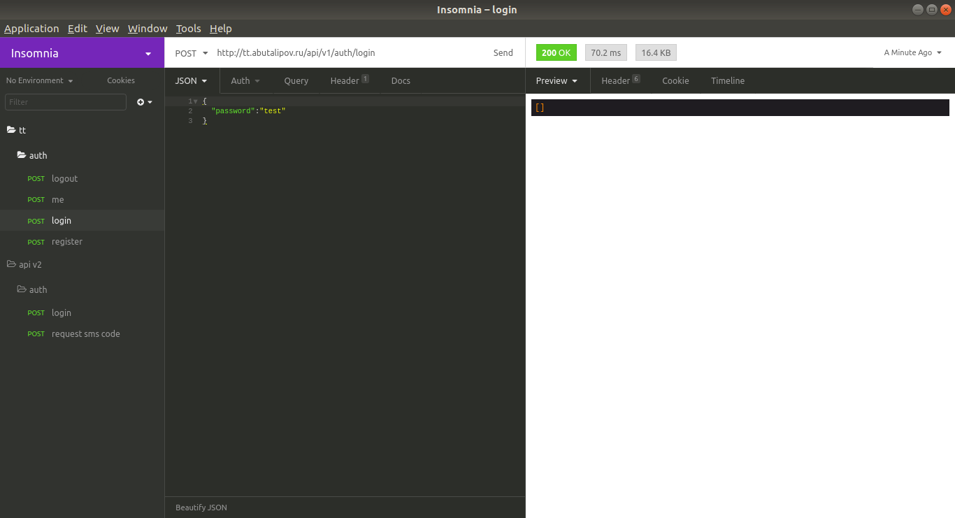Select the login request under api v2
Viewport: 955px width, 518px height.
click(82, 312)
